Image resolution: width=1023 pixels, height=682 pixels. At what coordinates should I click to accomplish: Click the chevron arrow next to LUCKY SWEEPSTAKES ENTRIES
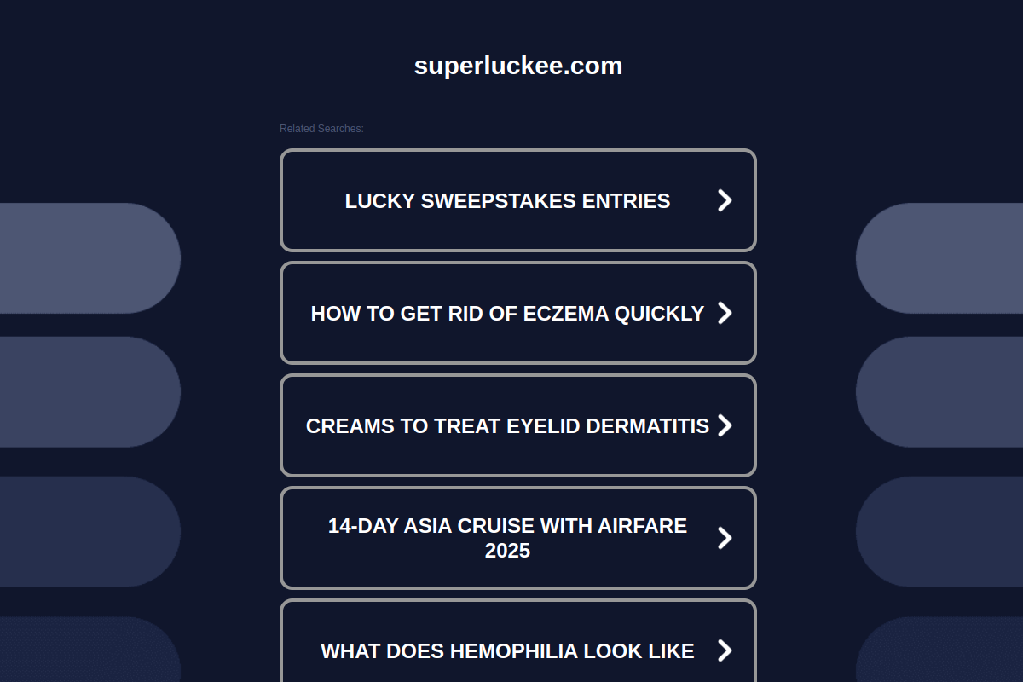(x=725, y=200)
